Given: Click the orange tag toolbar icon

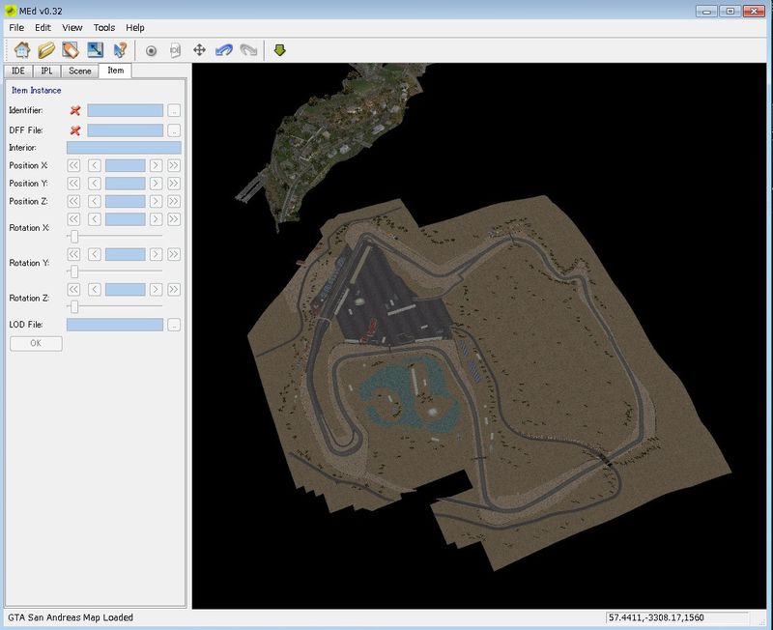Looking at the screenshot, I should point(71,50).
